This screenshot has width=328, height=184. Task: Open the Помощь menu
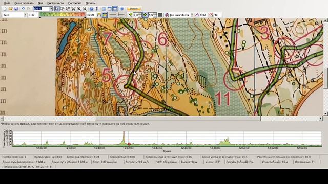[x=91, y=3]
